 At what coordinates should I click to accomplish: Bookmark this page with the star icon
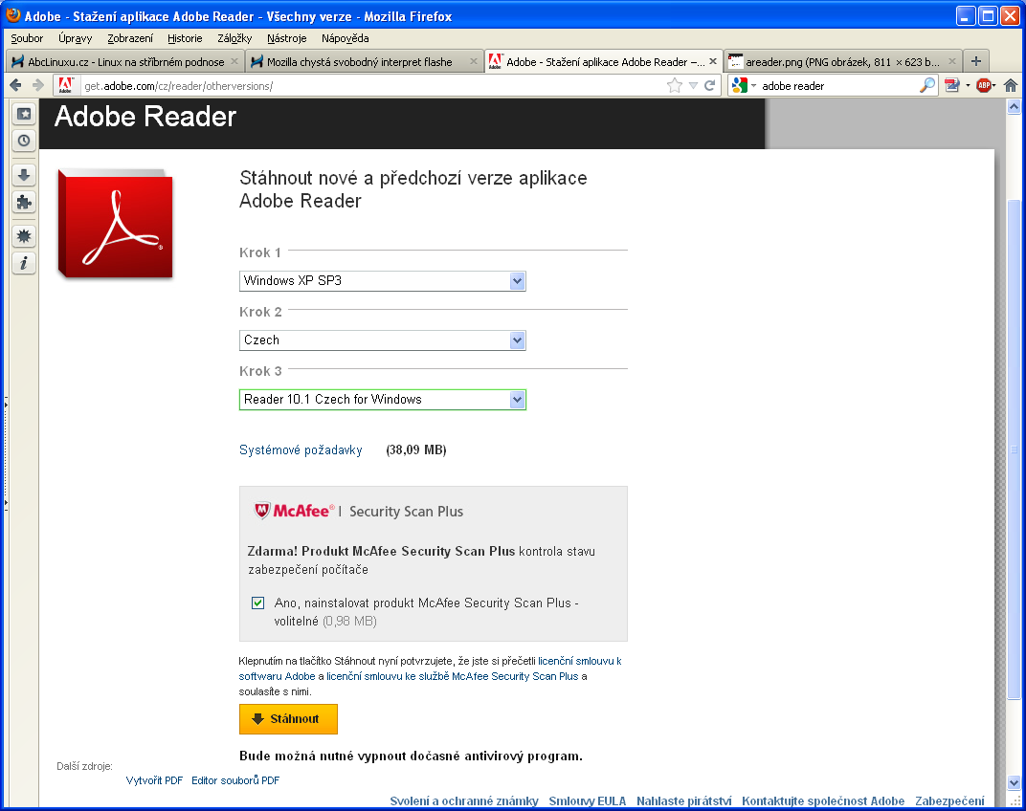point(675,85)
